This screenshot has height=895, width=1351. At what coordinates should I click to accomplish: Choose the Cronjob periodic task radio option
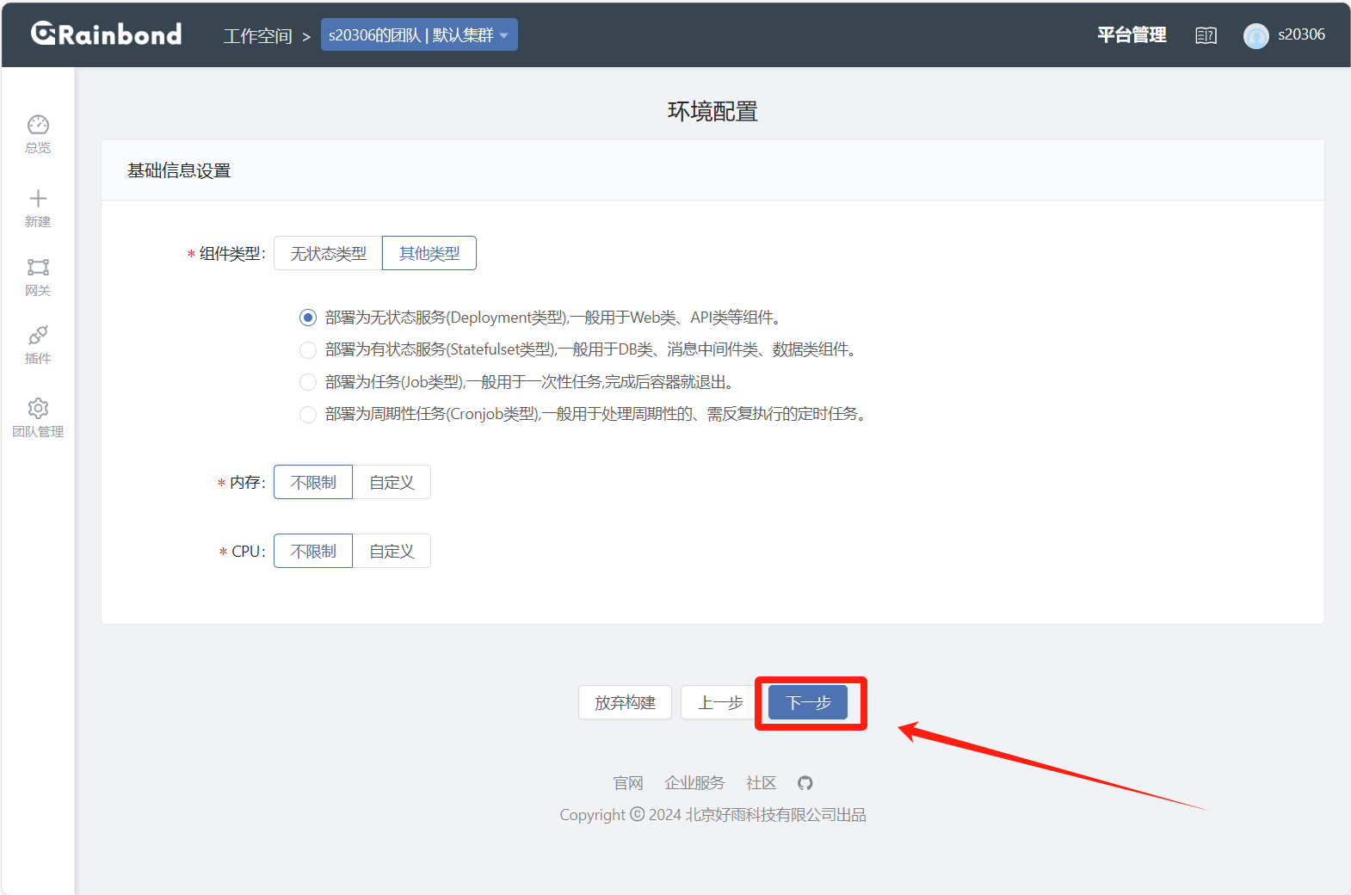308,415
